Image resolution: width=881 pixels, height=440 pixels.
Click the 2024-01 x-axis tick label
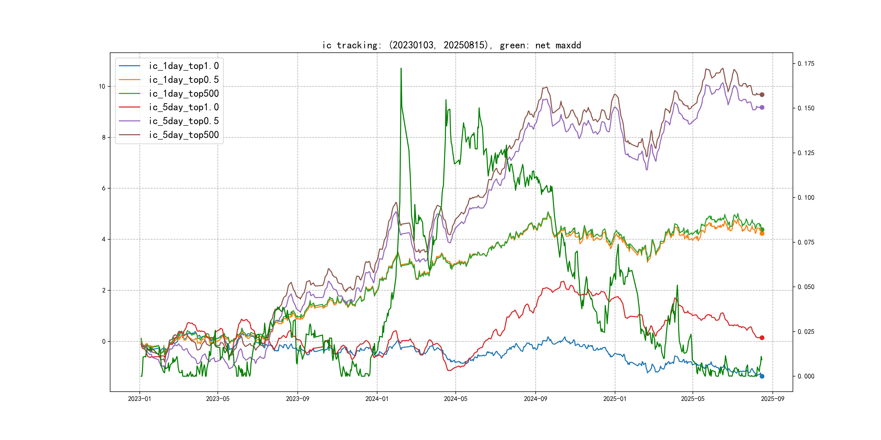point(377,399)
